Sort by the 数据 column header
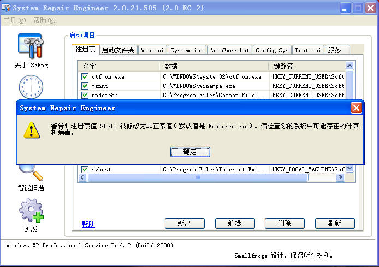 point(214,66)
